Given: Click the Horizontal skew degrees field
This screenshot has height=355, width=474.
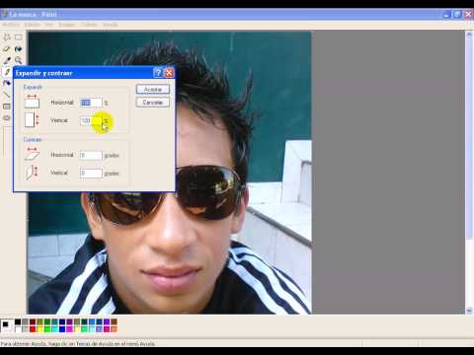Looking at the screenshot, I should pyautogui.click(x=91, y=155).
